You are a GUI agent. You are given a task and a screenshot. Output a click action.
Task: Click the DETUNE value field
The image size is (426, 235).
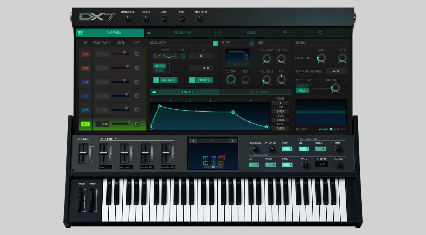pyautogui.click(x=201, y=56)
